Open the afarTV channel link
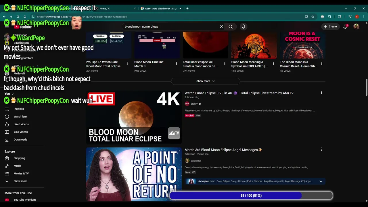 pos(194,104)
